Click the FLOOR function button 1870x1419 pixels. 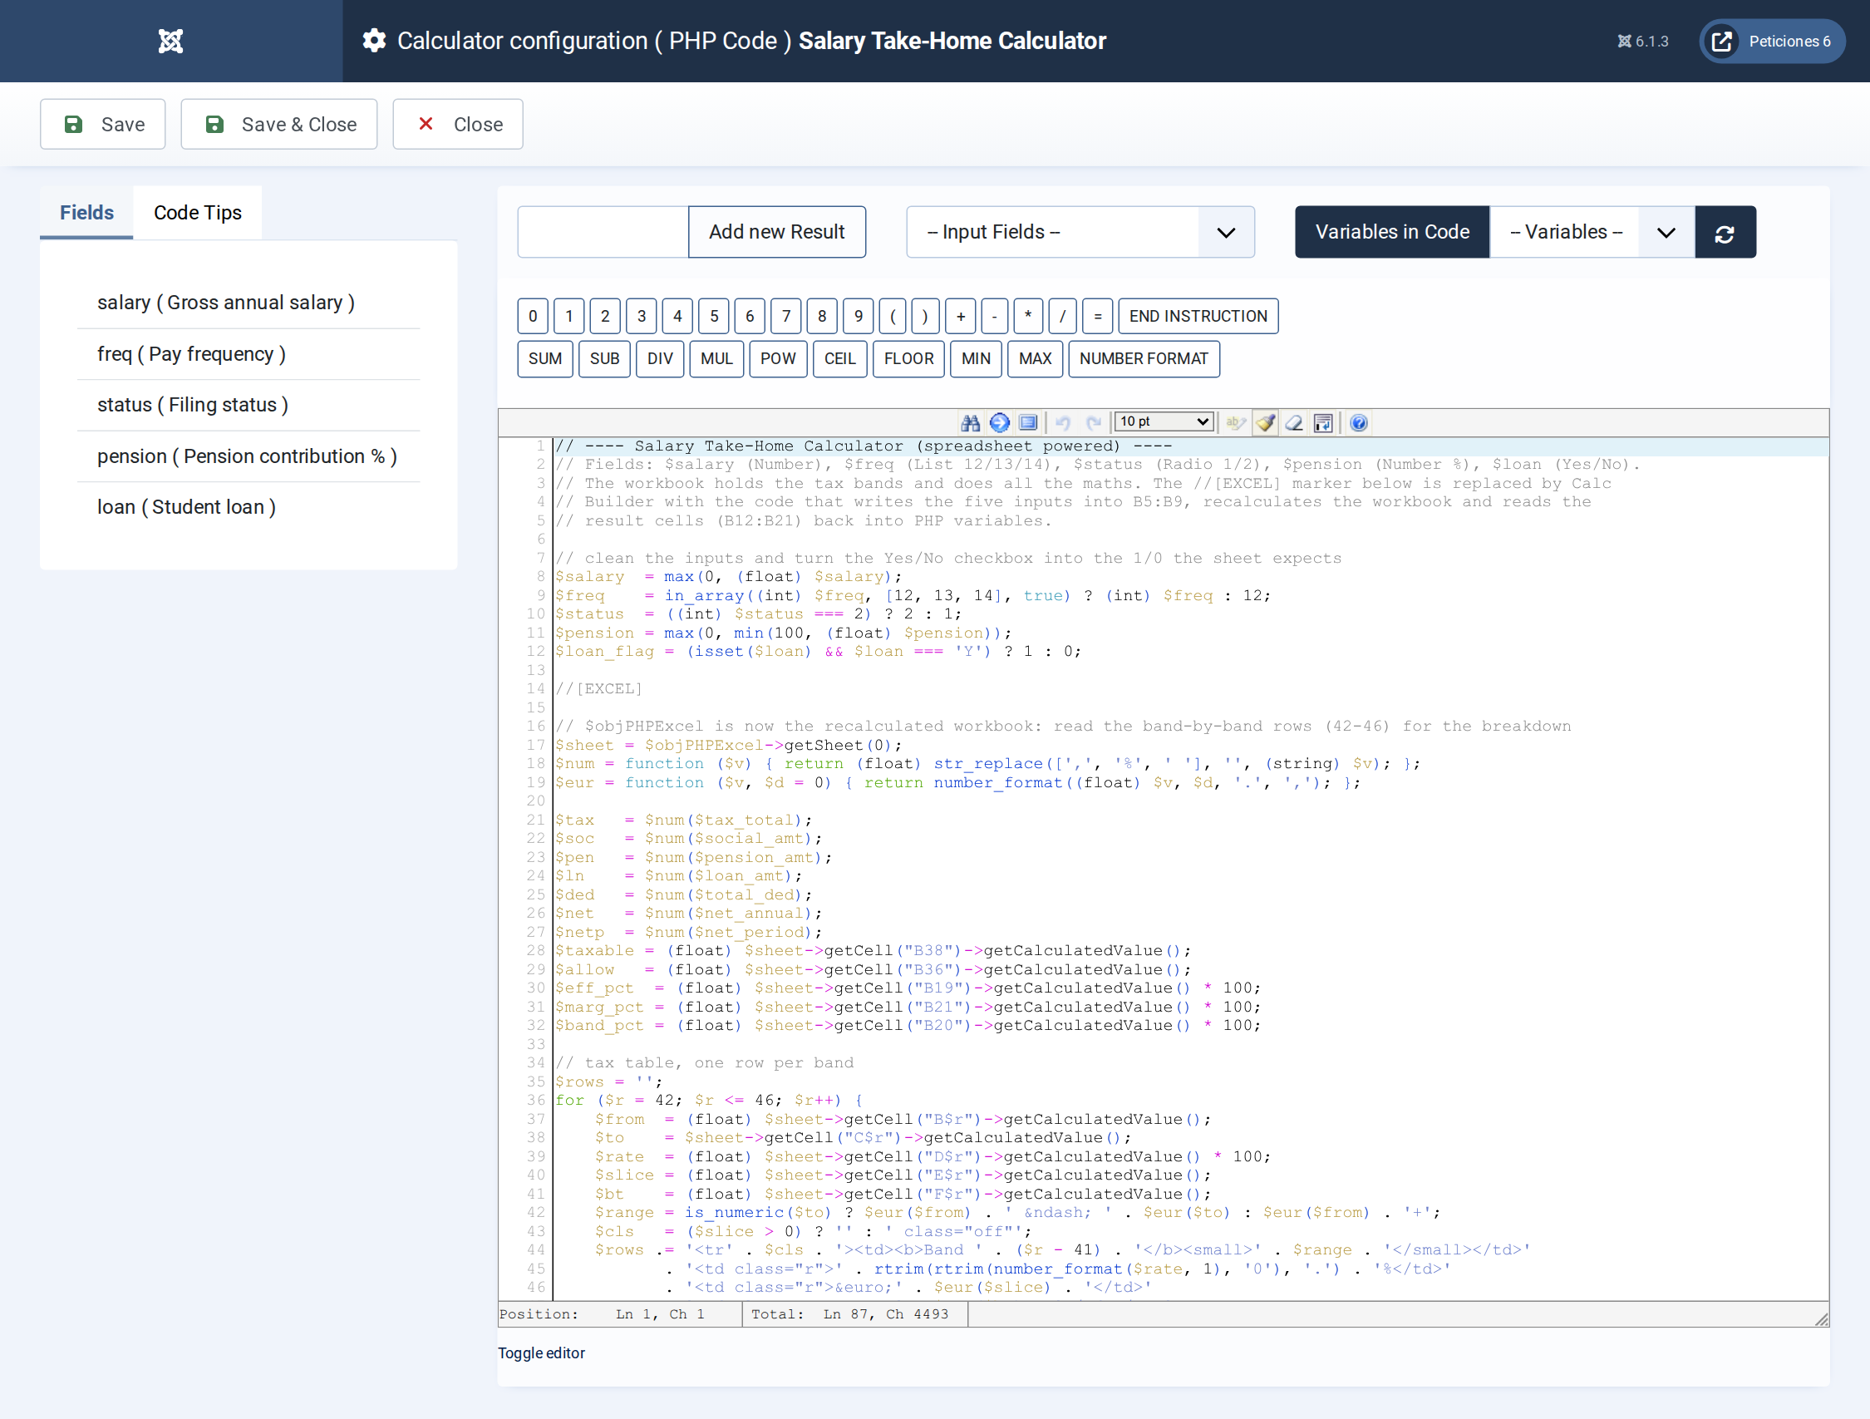click(908, 358)
